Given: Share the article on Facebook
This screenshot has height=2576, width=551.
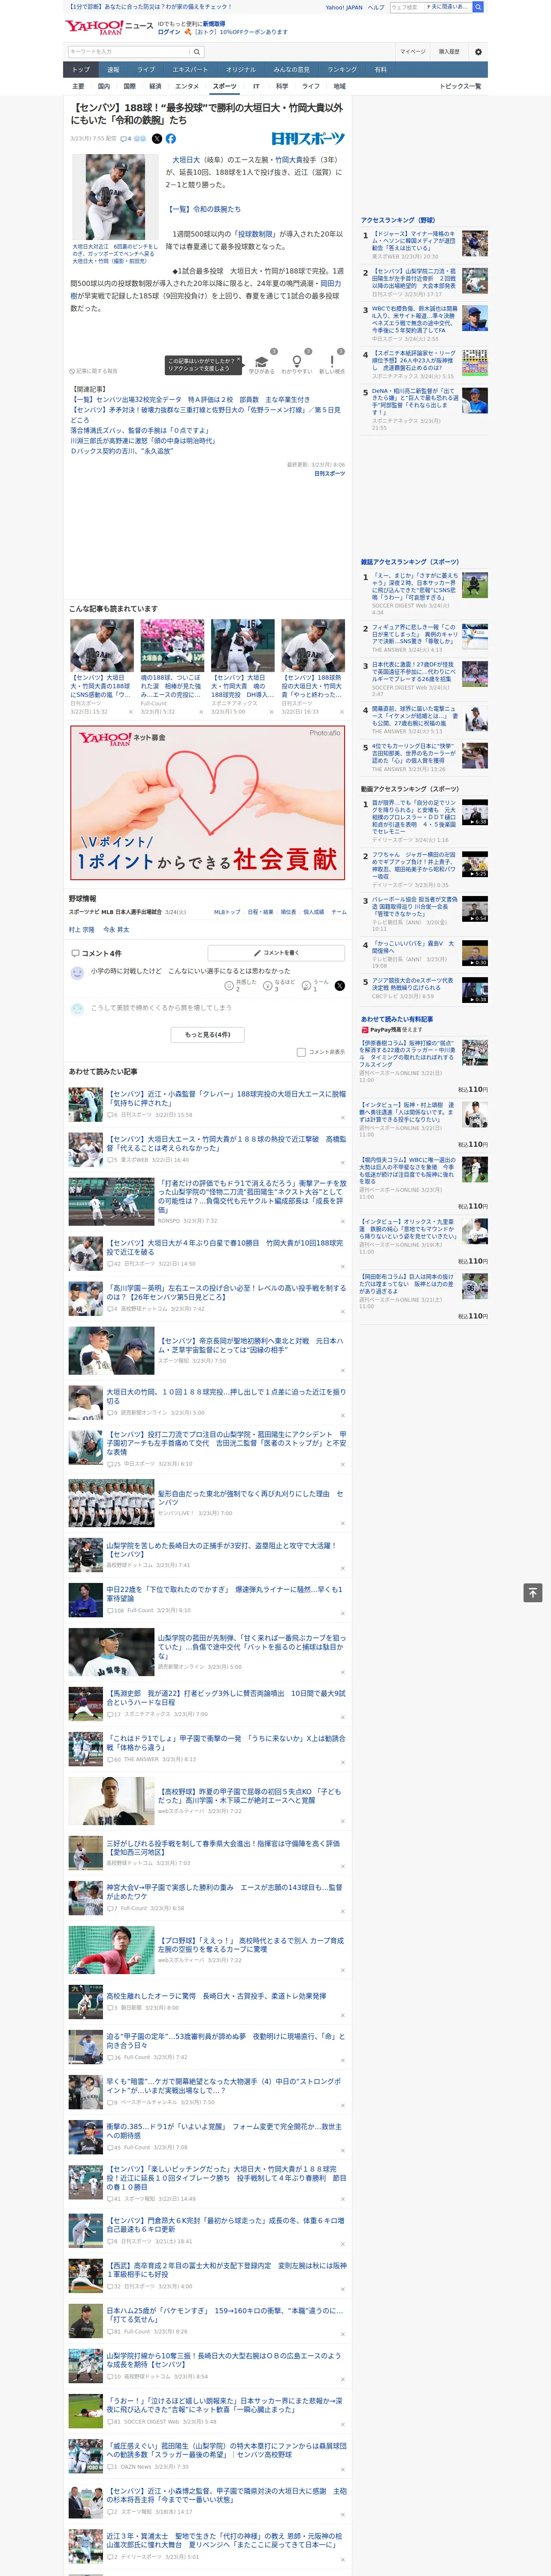Looking at the screenshot, I should coord(171,139).
